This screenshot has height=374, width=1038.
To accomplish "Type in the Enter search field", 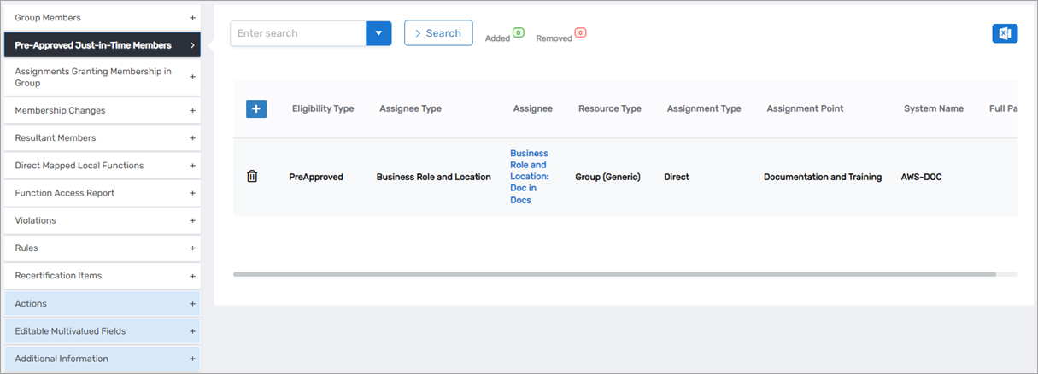I will [x=297, y=33].
